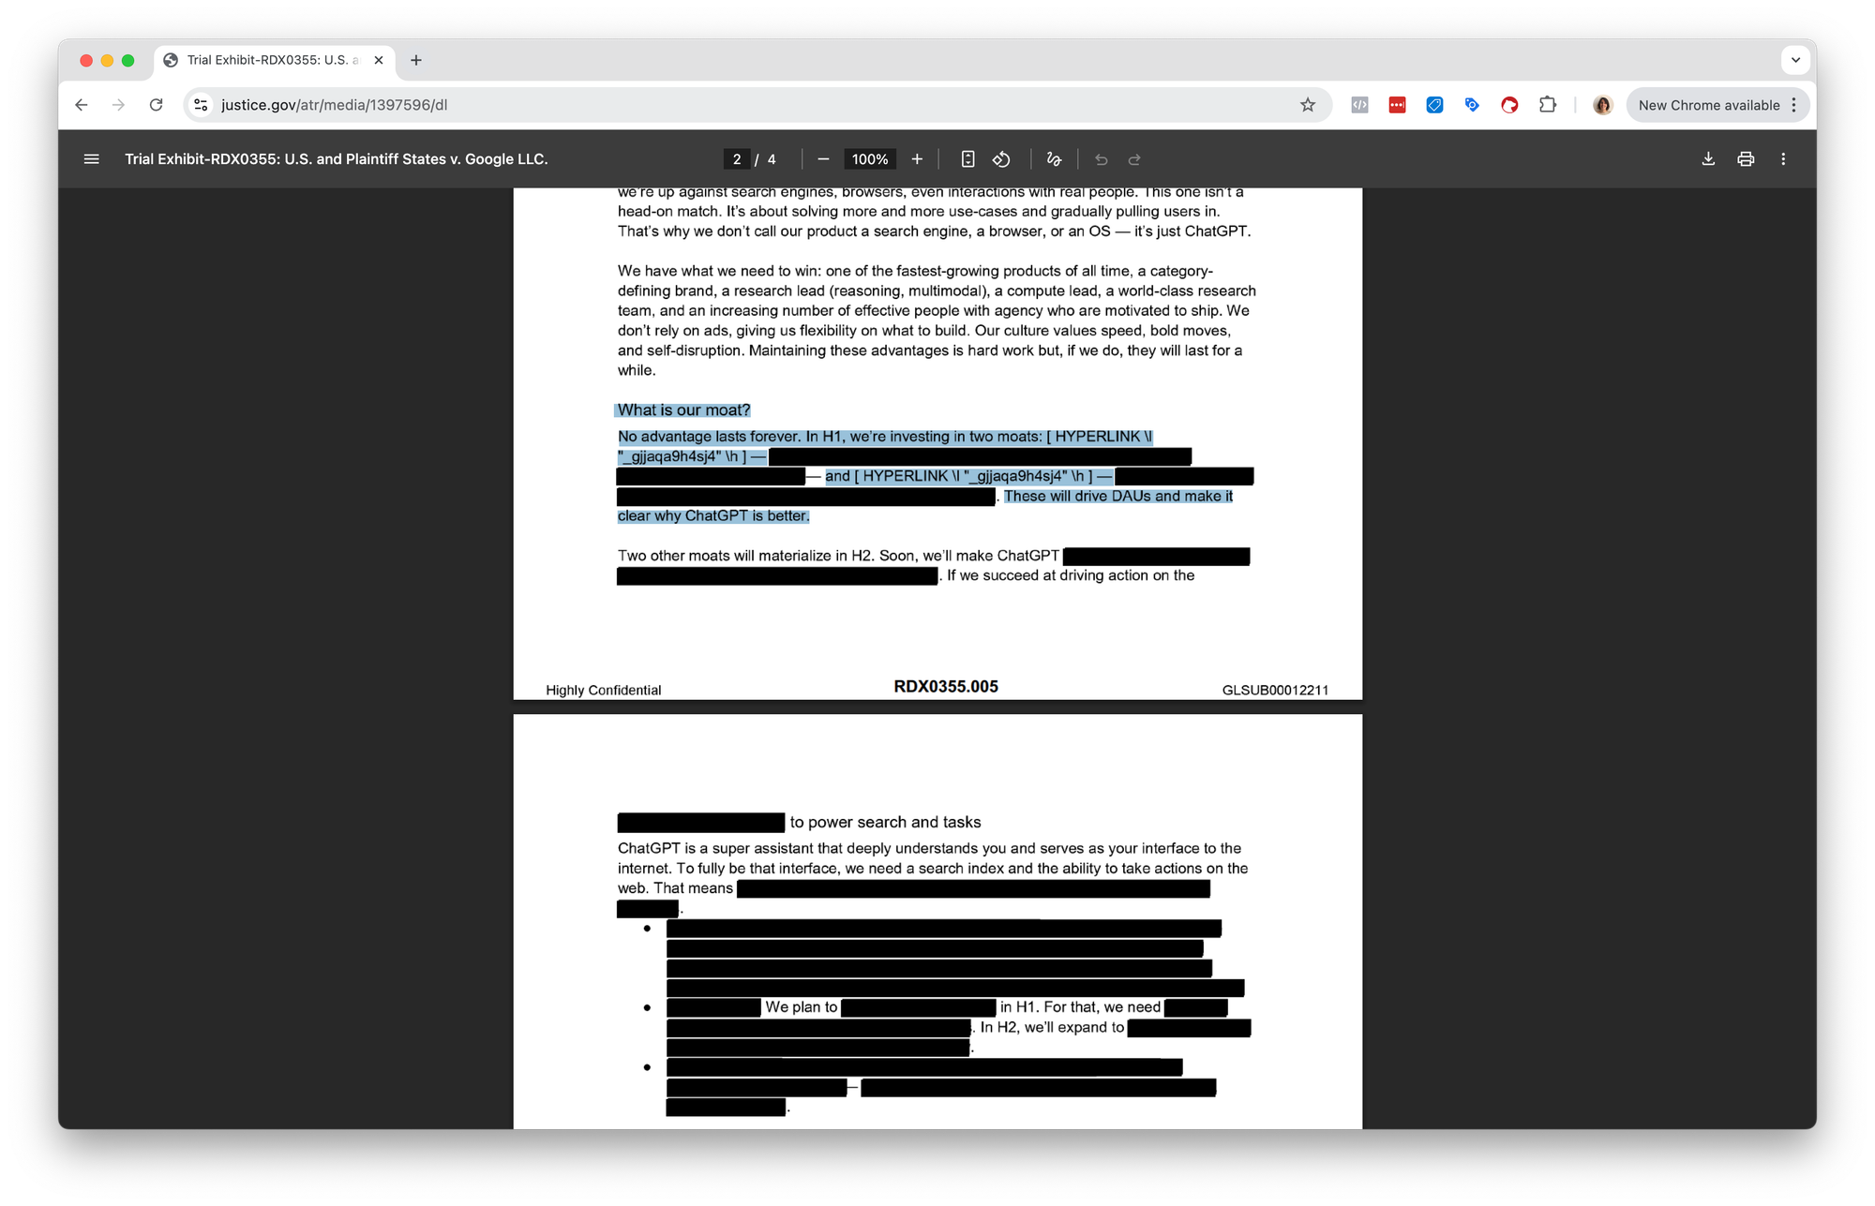Select the draw annotation tool
The image size is (1875, 1206).
[1054, 159]
